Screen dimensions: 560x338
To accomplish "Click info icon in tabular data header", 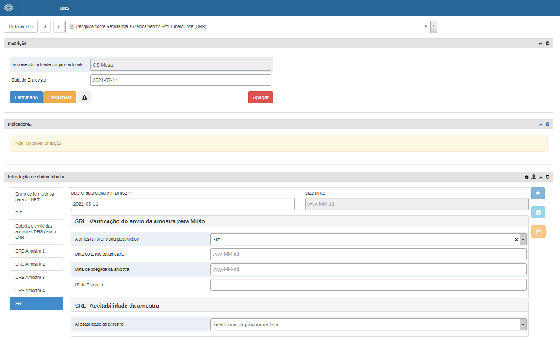I will [527, 177].
